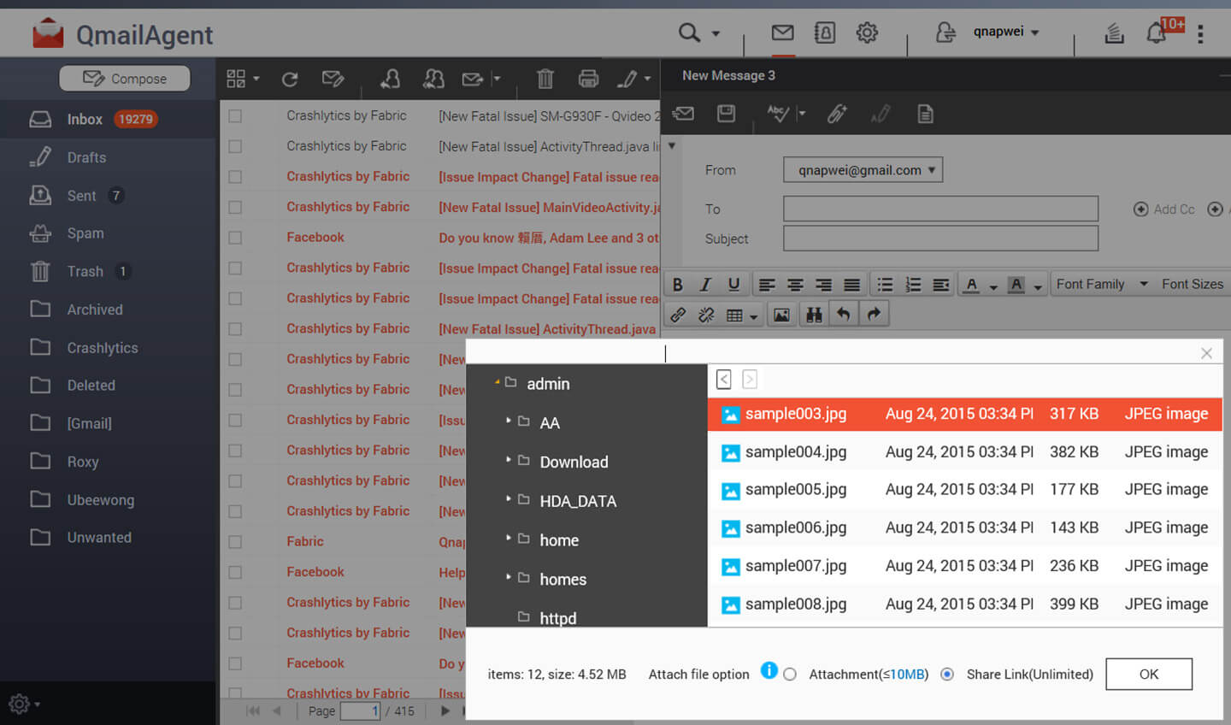Click the bullet list icon
The height and width of the screenshot is (725, 1231).
pyautogui.click(x=885, y=285)
